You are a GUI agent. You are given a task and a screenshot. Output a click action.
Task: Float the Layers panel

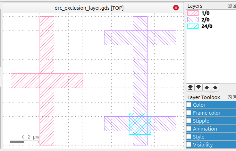230,6
